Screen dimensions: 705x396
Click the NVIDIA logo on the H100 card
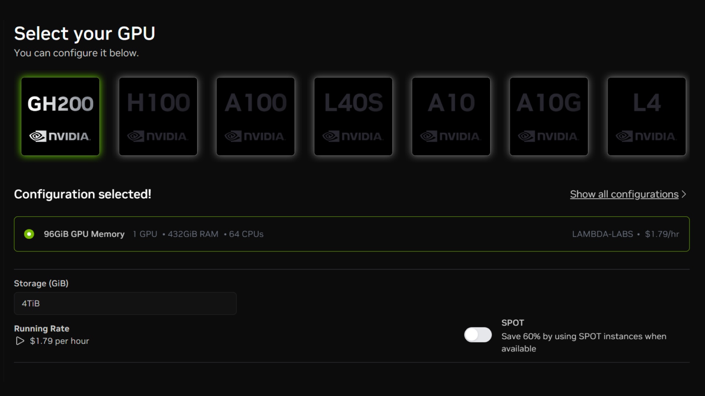[x=158, y=136]
